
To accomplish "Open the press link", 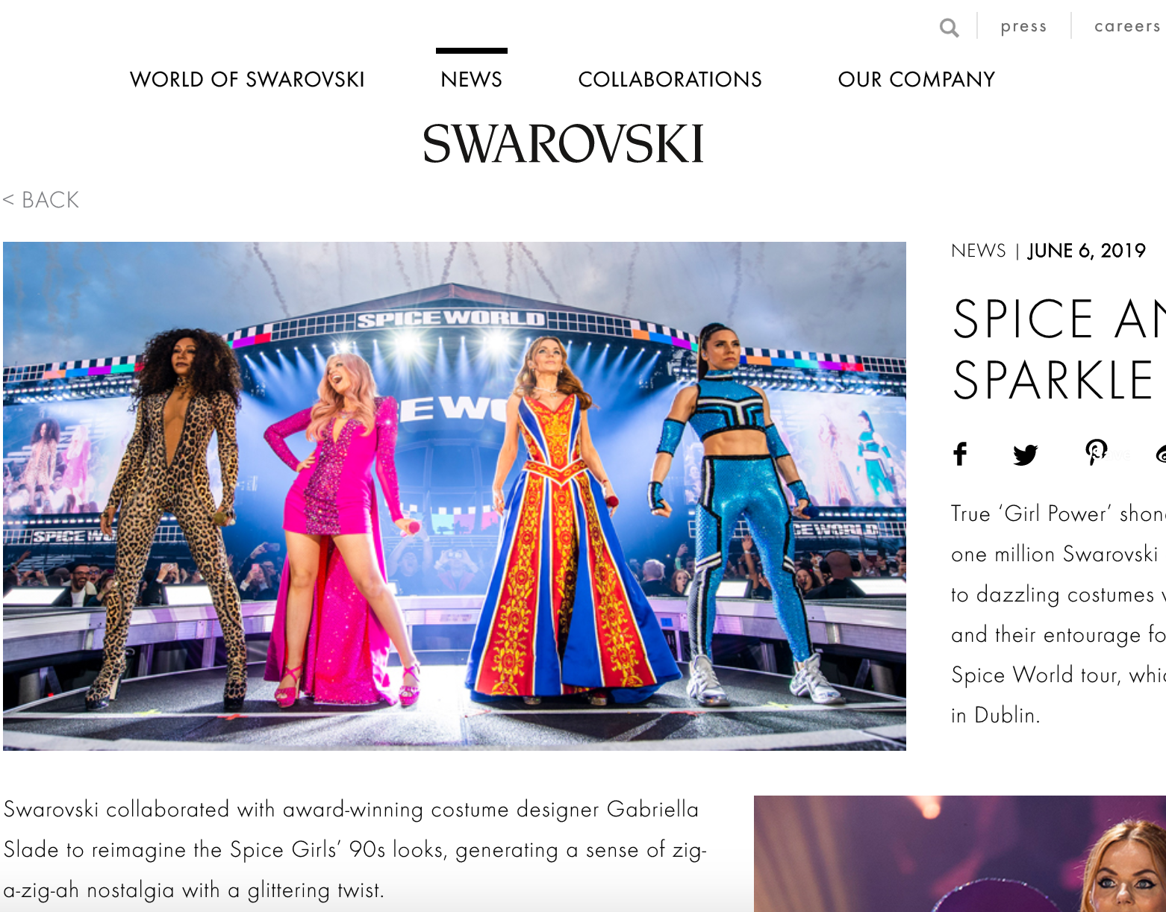I will [x=1023, y=26].
